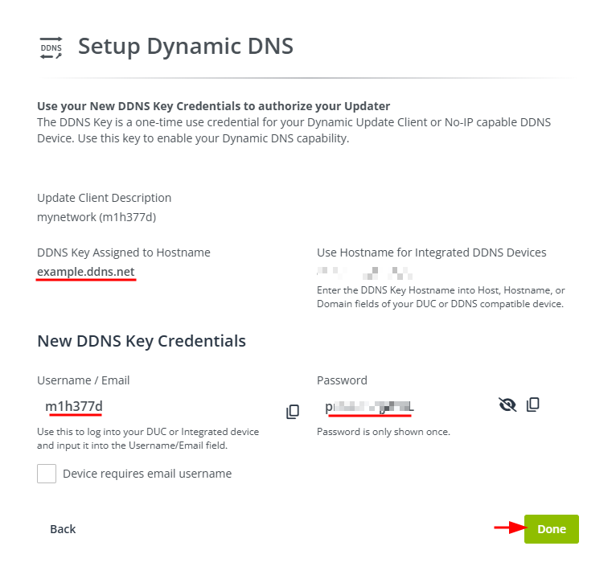Click the New DDNS Key Credentials heading
The height and width of the screenshot is (579, 616).
[142, 341]
